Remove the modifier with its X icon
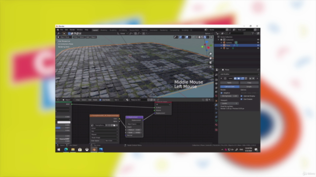Image resolution: width=316 pixels, height=177 pixels. click(x=257, y=79)
